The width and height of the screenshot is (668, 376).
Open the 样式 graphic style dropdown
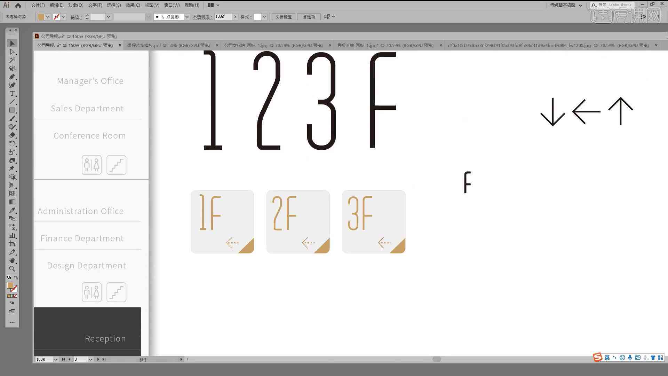(264, 17)
